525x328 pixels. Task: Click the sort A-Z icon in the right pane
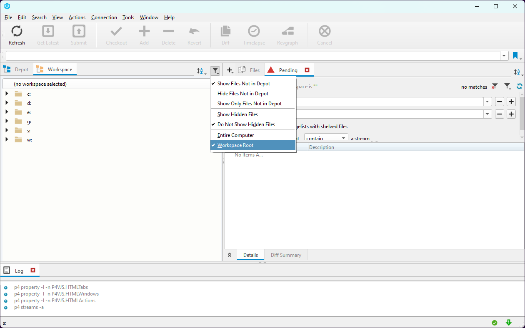point(517,72)
